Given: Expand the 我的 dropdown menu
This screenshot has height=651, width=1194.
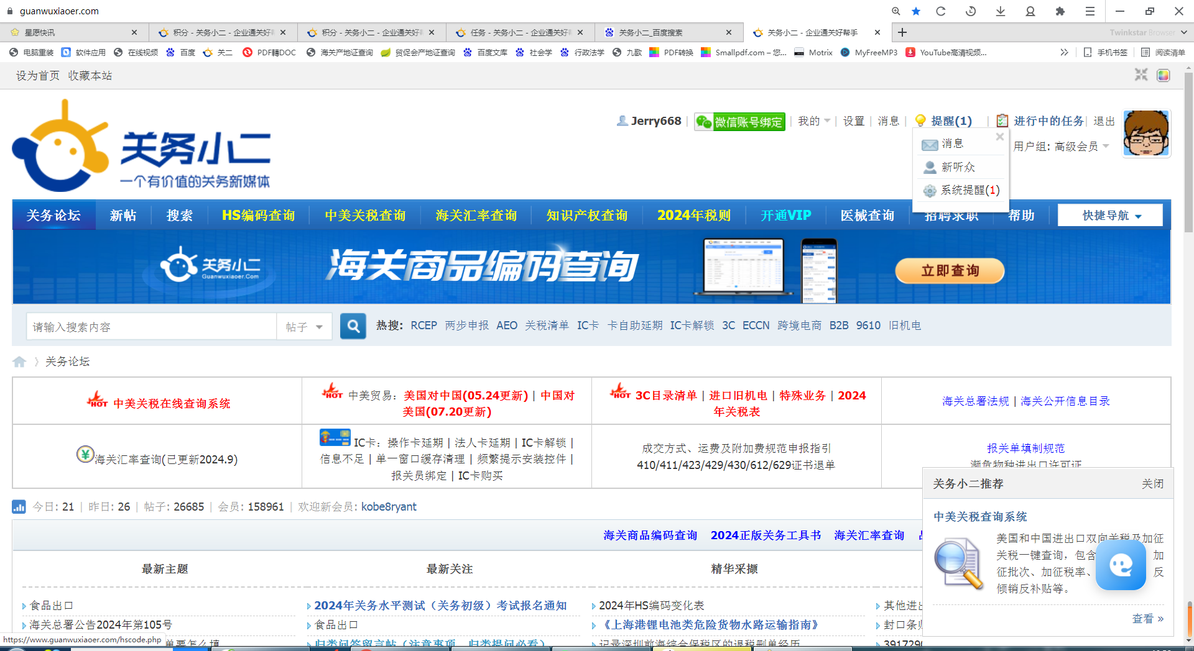Looking at the screenshot, I should (x=814, y=121).
